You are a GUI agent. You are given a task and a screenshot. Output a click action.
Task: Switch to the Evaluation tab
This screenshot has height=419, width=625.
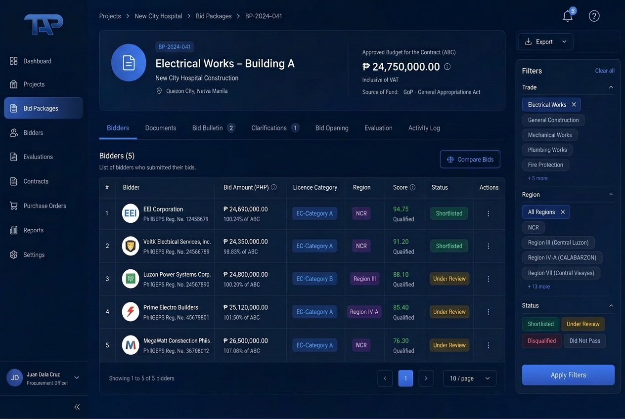point(378,128)
